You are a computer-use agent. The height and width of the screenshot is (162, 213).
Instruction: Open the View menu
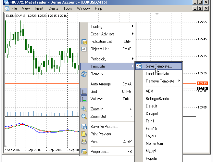(x=26, y=8)
